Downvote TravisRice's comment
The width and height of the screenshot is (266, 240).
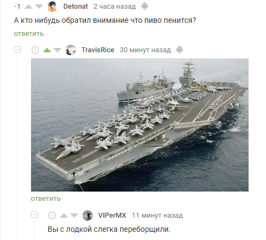[x=58, y=50]
